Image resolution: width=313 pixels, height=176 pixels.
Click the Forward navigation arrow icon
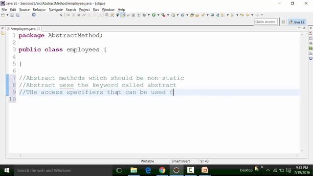click(x=257, y=15)
